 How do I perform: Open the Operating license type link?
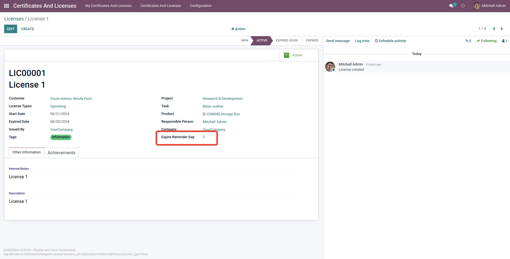58,106
